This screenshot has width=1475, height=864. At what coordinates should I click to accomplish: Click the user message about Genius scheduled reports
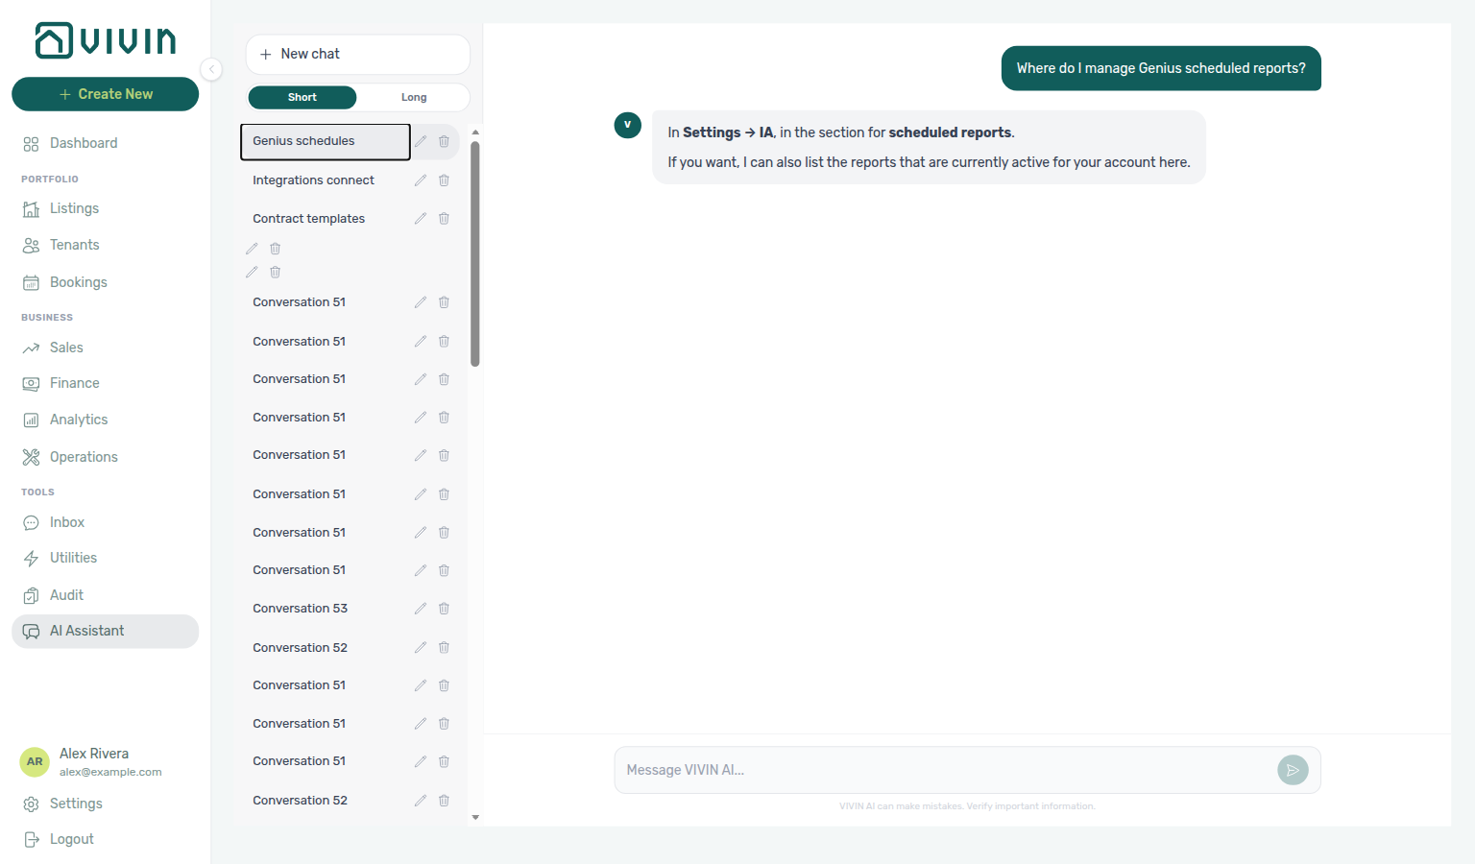click(1161, 68)
